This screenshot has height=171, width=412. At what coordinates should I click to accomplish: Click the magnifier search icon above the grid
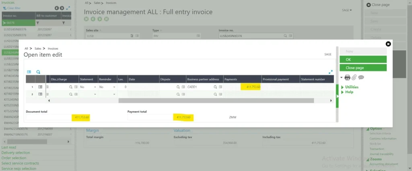point(39,72)
